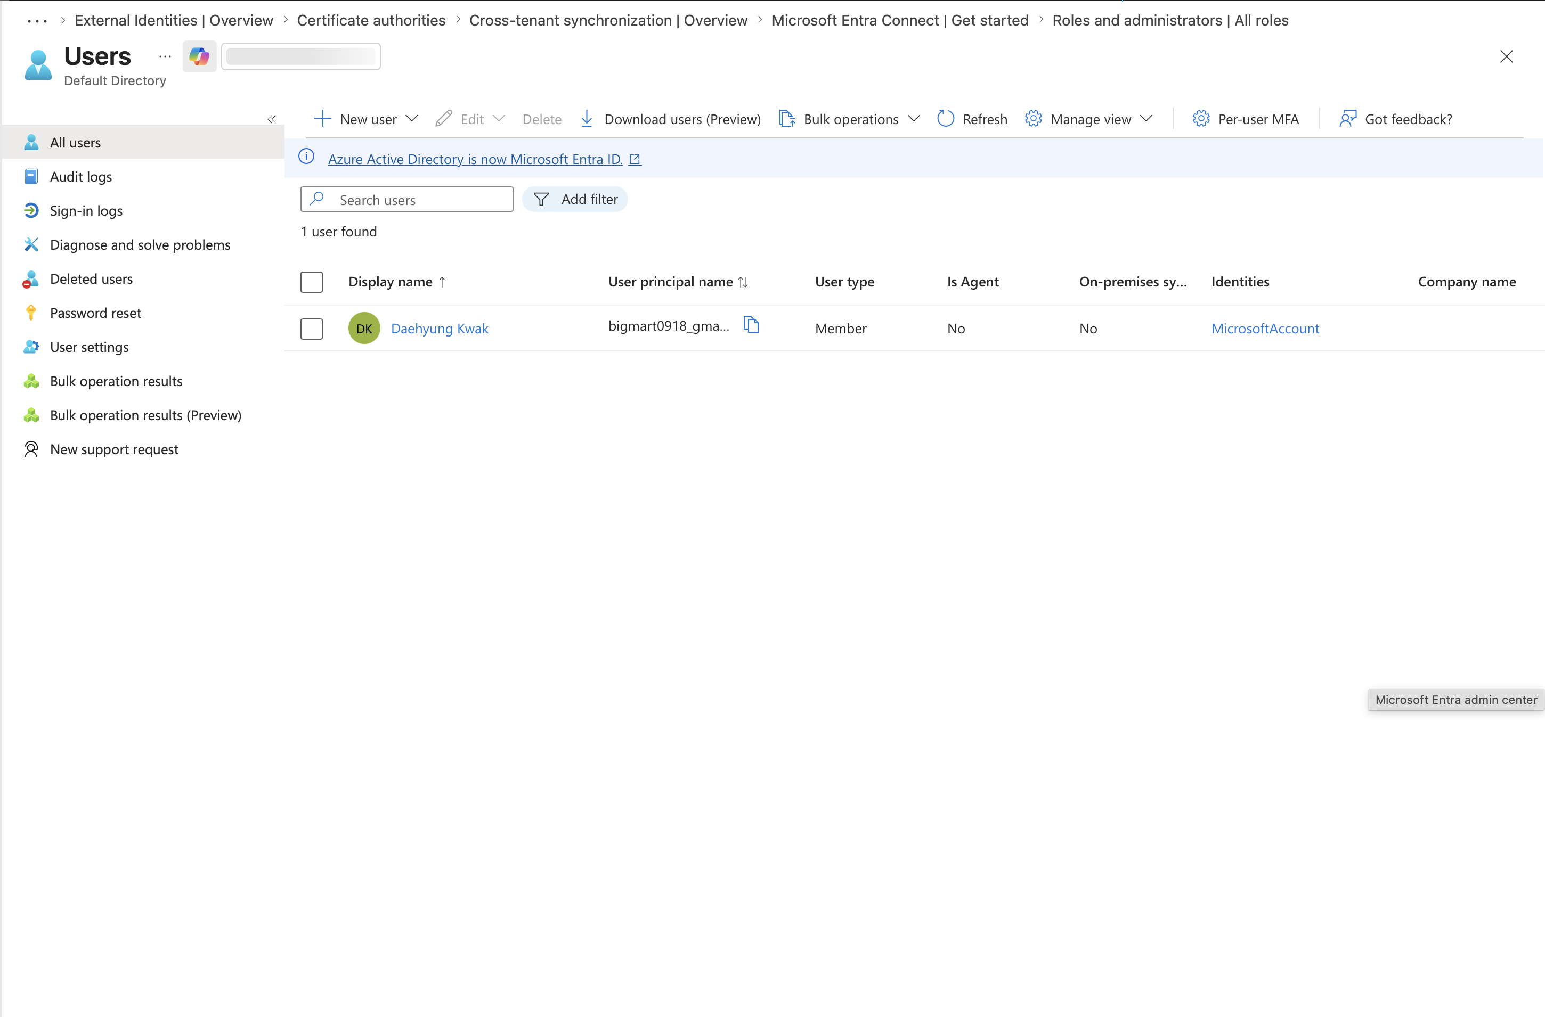Sort by User principal name column

(678, 282)
